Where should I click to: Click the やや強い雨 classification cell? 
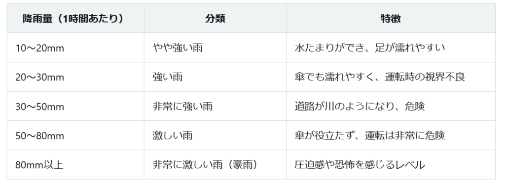215,48
